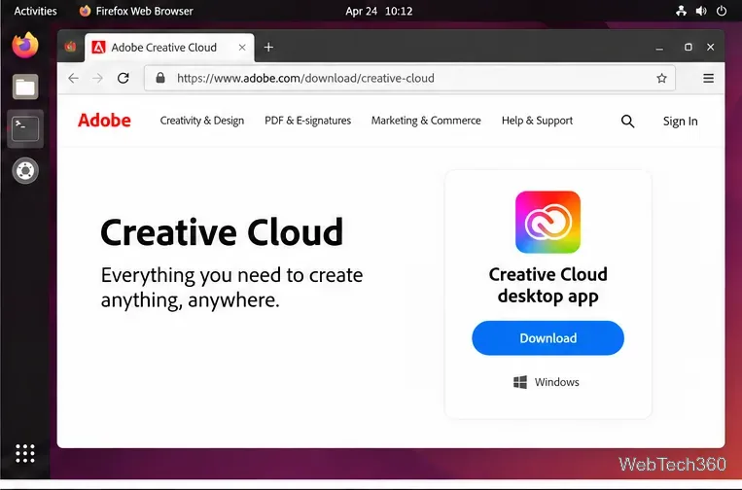The image size is (742, 490).
Task: Open Firefox from the Ubuntu dock
Action: pyautogui.click(x=25, y=46)
